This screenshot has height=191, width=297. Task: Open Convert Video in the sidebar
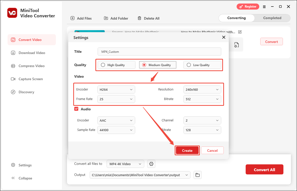(x=32, y=40)
